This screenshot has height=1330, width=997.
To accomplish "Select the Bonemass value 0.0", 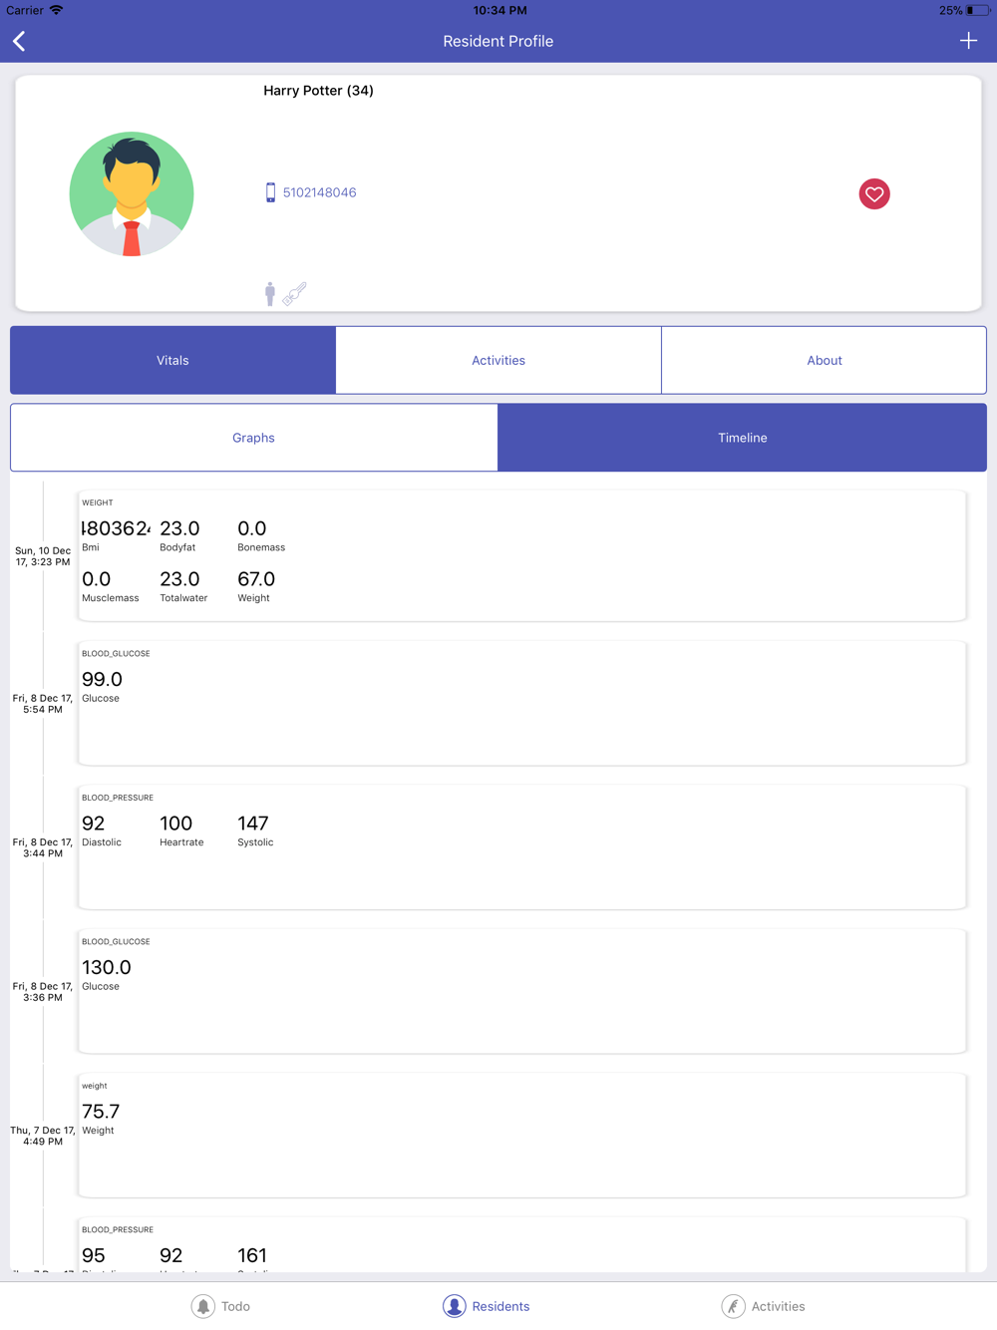I will point(252,528).
